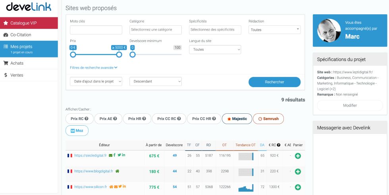Click the 1300 € RC price
Viewport: 389px width, 195px height.
274,187
